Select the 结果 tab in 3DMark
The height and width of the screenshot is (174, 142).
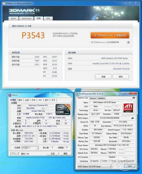[39, 19]
